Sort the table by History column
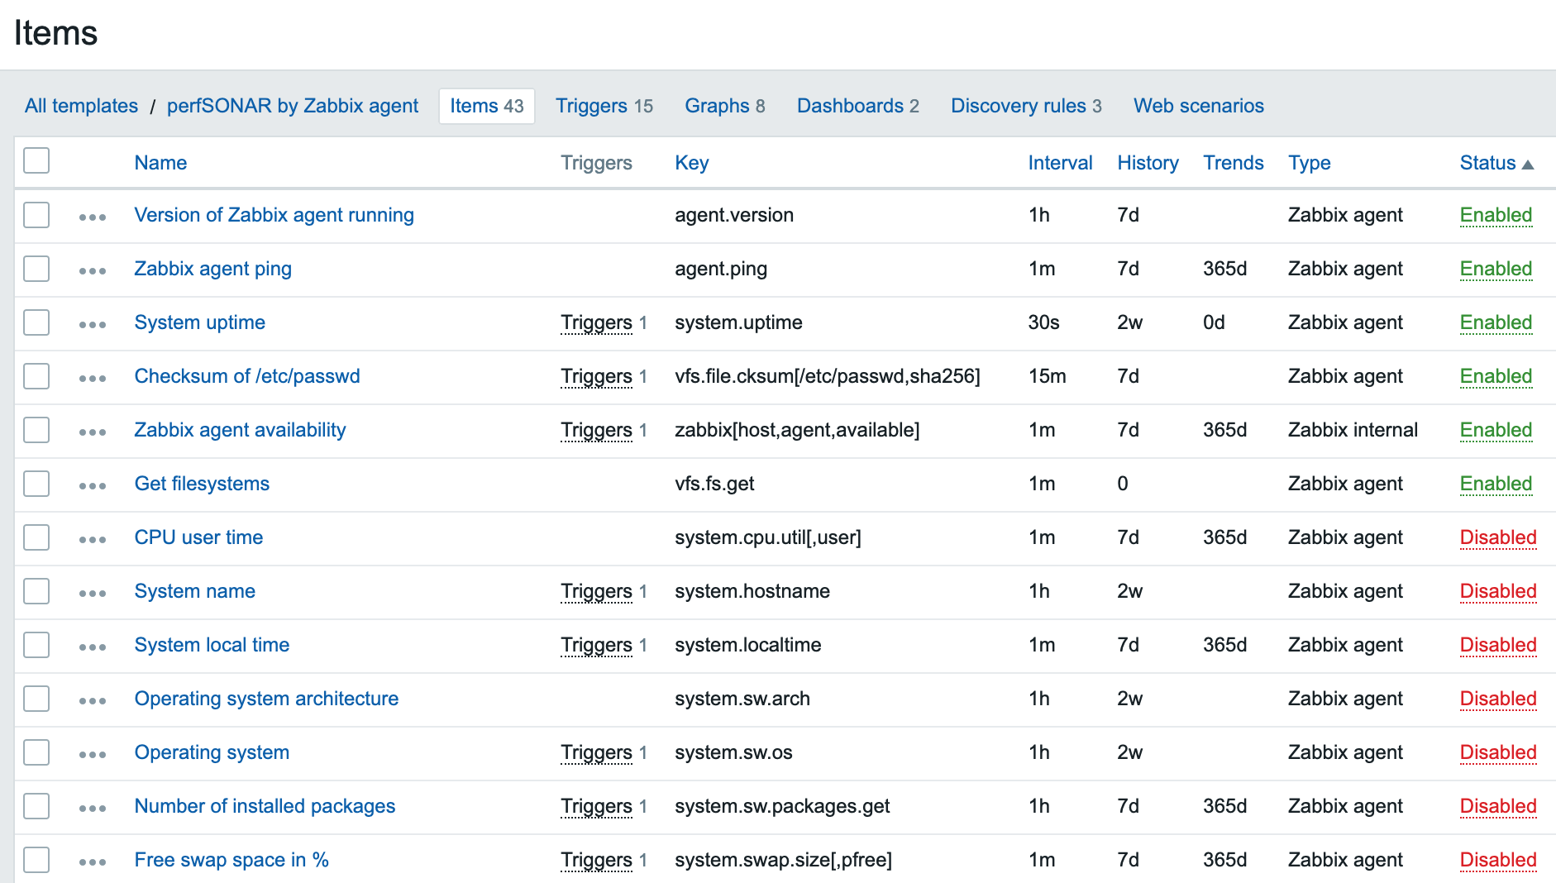The image size is (1556, 883). click(1148, 163)
